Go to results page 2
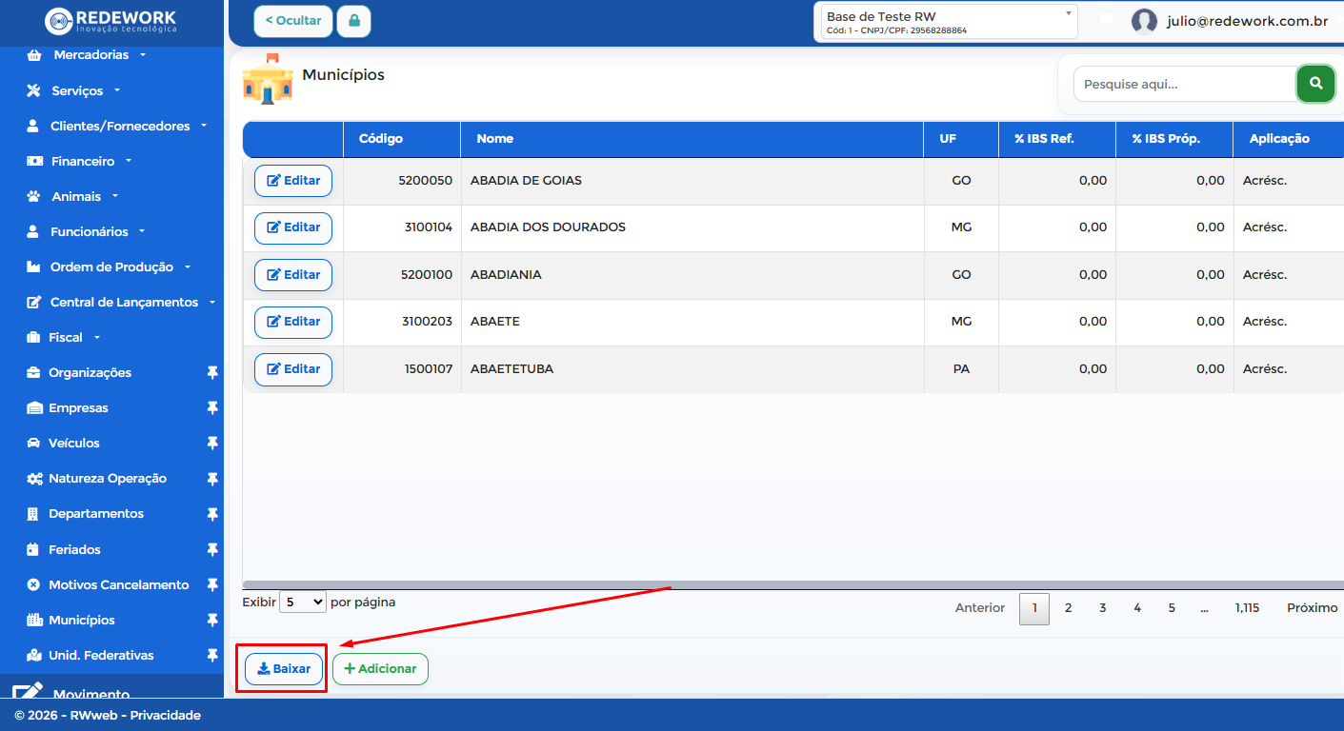The image size is (1344, 731). (x=1069, y=608)
